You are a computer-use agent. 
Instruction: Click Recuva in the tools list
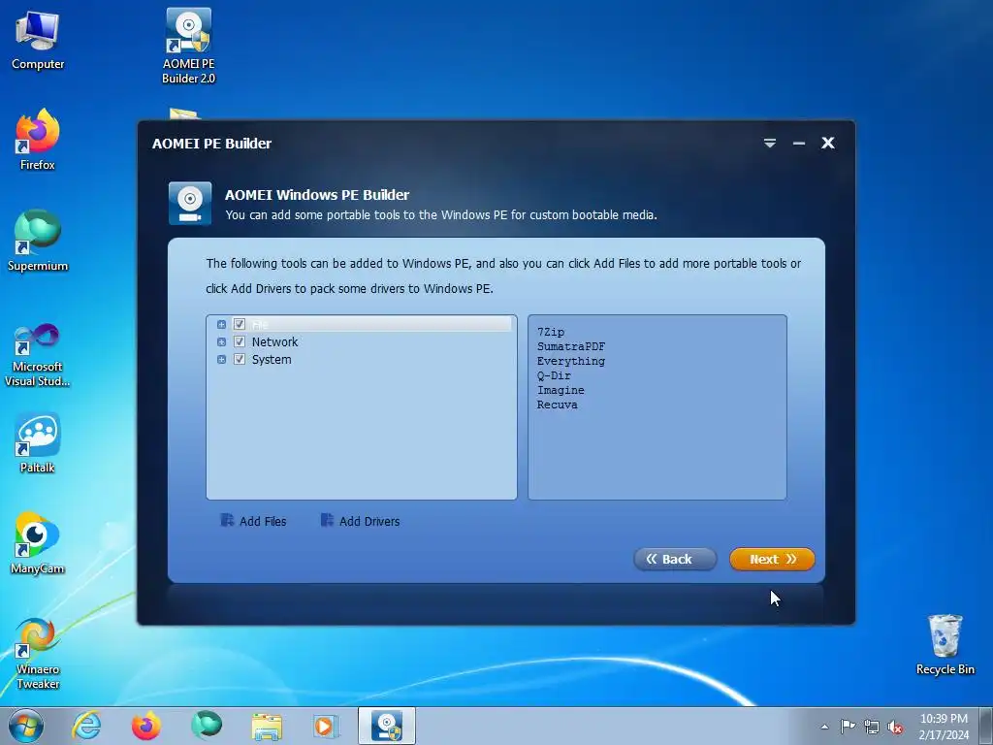pyautogui.click(x=557, y=405)
